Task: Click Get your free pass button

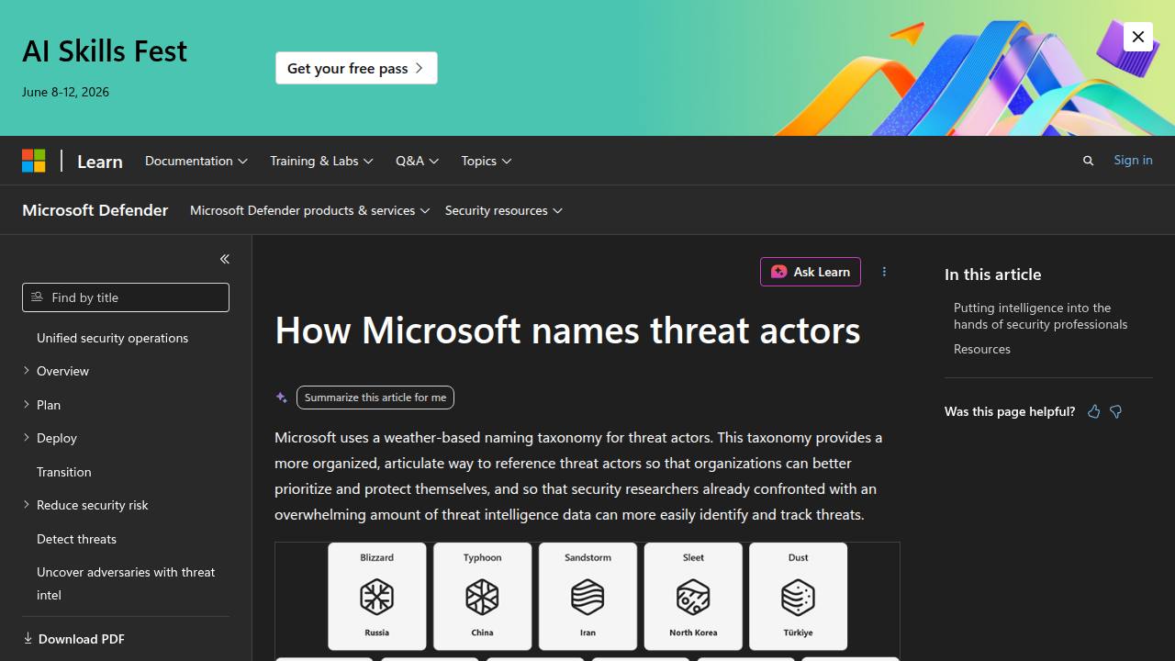Action: (x=356, y=68)
